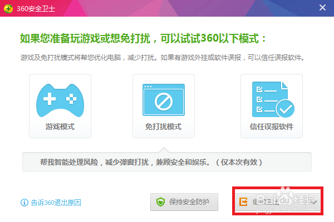Image resolution: width=334 pixels, height=222 pixels.
Task: Click the green shield icon on 保持安全防护
Action: pos(160,202)
